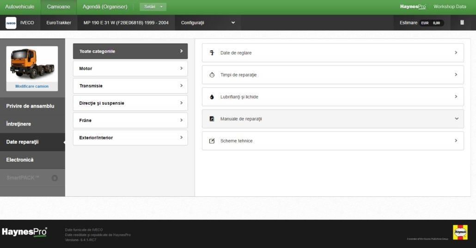Image resolution: width=476 pixels, height=248 pixels.
Task: Click the Estimare EUR 0,00 field
Action: [x=421, y=23]
